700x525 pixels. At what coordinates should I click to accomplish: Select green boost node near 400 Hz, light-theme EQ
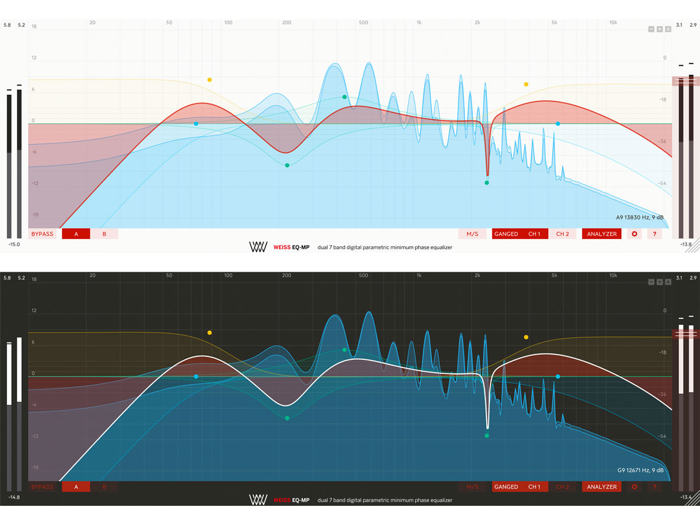[344, 97]
